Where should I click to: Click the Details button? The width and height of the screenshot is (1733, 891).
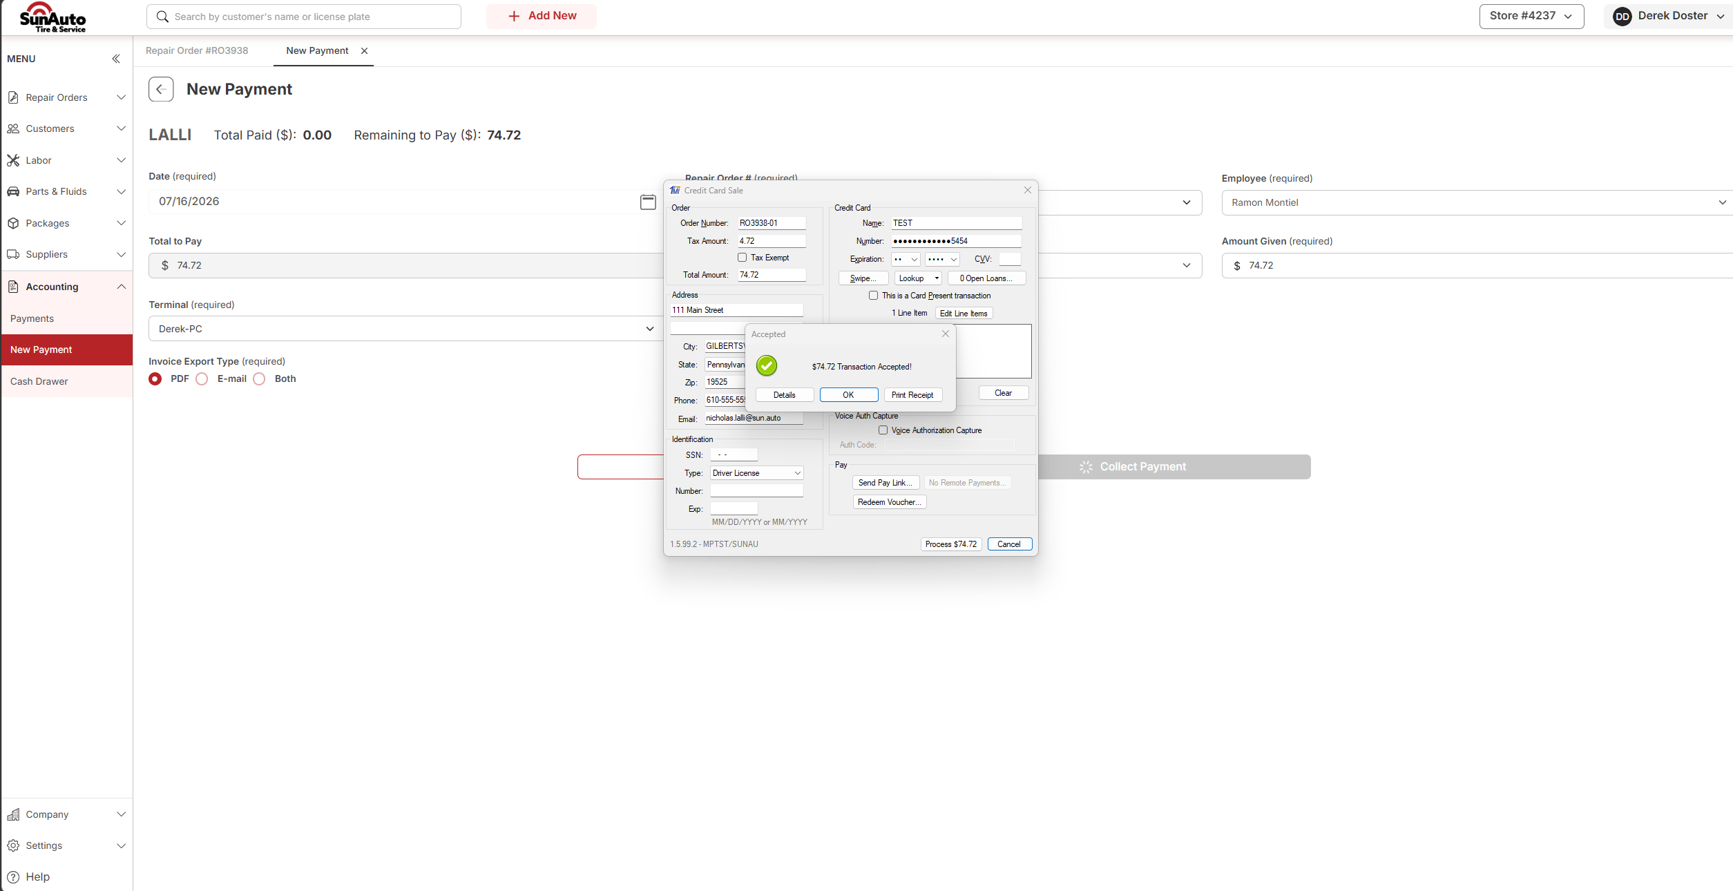785,395
